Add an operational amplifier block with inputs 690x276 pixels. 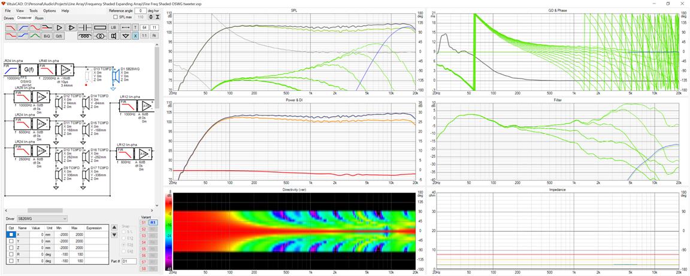tap(71, 27)
